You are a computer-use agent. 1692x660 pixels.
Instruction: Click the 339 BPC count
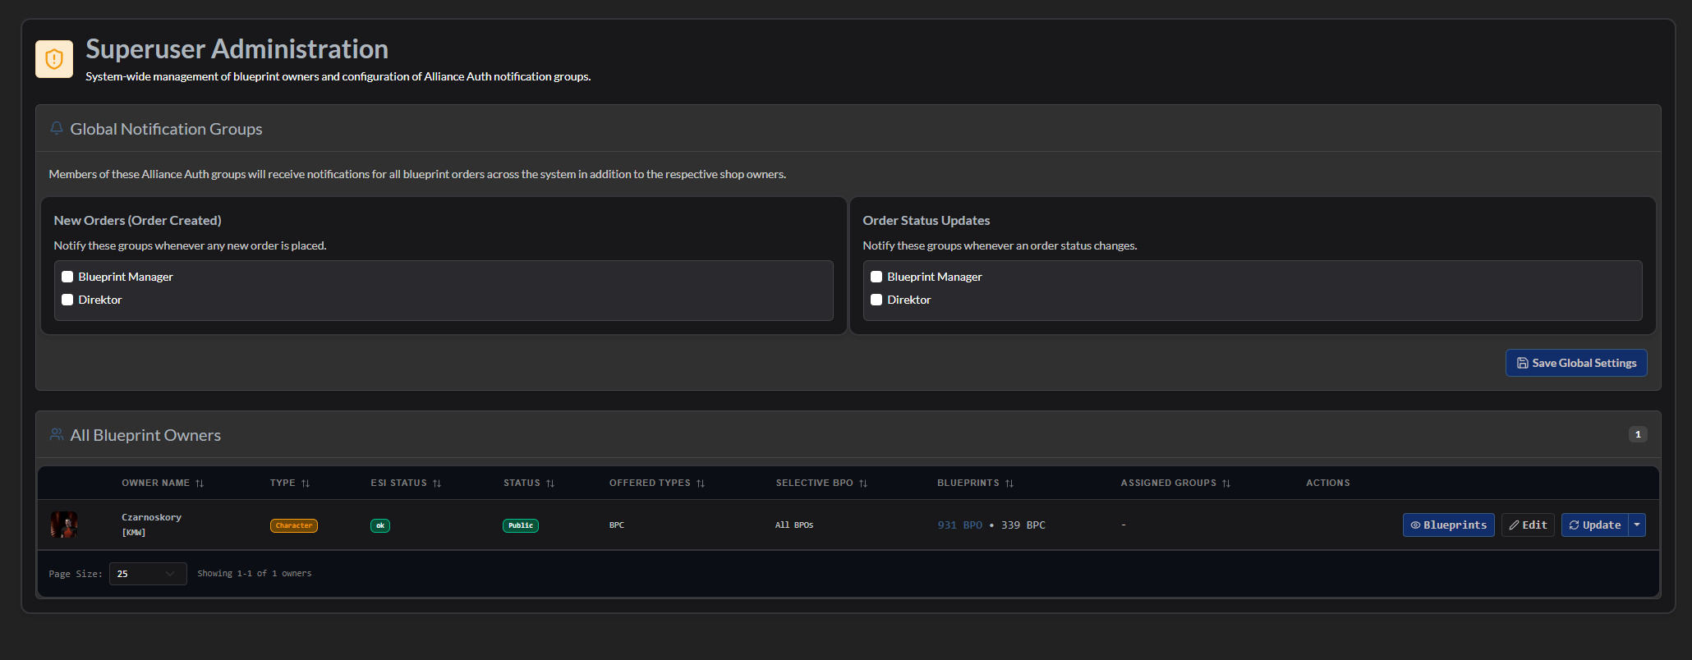click(1023, 525)
